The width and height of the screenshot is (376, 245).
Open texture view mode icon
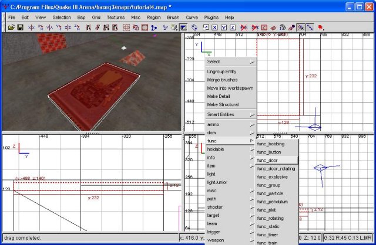coord(174,28)
